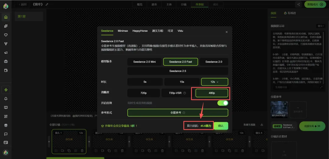Switch to the 通义万相 model tab
329x159 pixels.
[157, 31]
